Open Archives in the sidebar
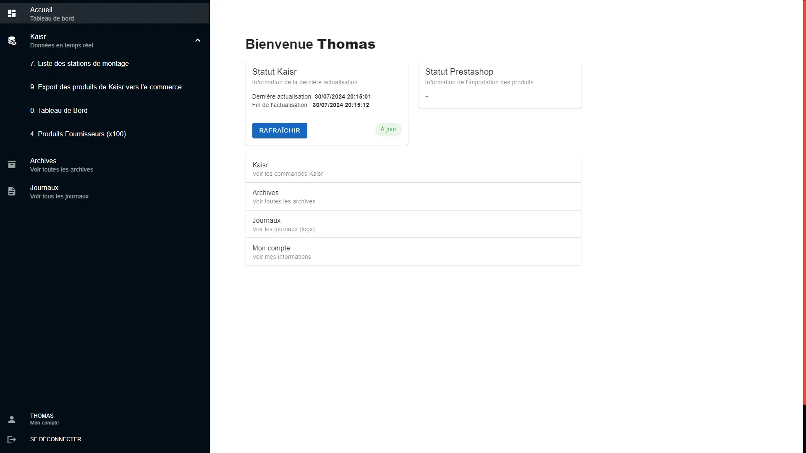This screenshot has width=806, height=453. point(105,164)
